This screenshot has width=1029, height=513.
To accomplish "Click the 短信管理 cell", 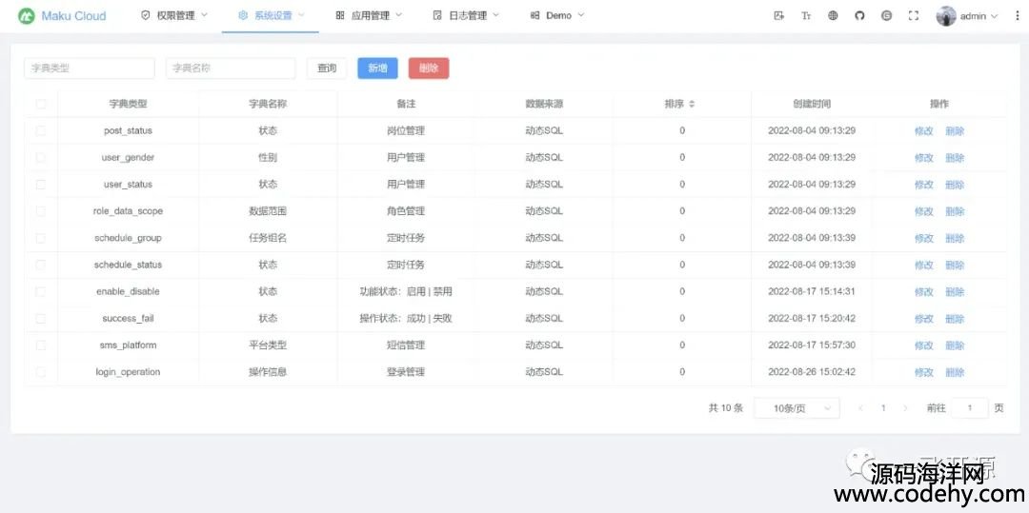I will pyautogui.click(x=406, y=345).
